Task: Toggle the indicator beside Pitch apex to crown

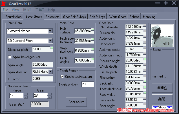Action: (x=92, y=39)
